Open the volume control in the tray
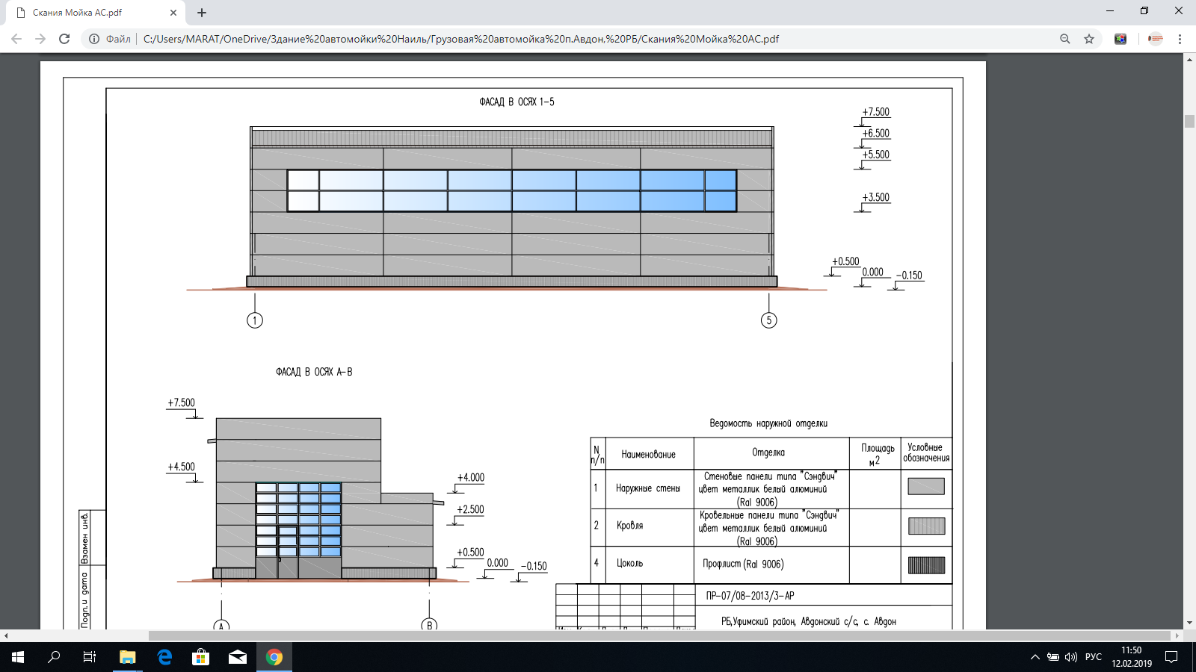The height and width of the screenshot is (672, 1196). coord(1071,657)
